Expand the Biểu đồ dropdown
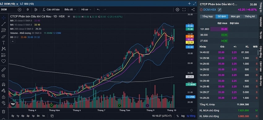Image resolution: width=263 pixels, height=120 pixels. tap(70, 10)
